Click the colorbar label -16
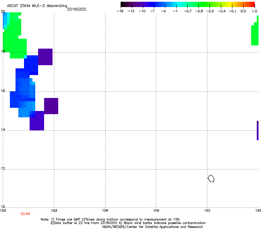This screenshot has width=261, height=229. (120, 11)
